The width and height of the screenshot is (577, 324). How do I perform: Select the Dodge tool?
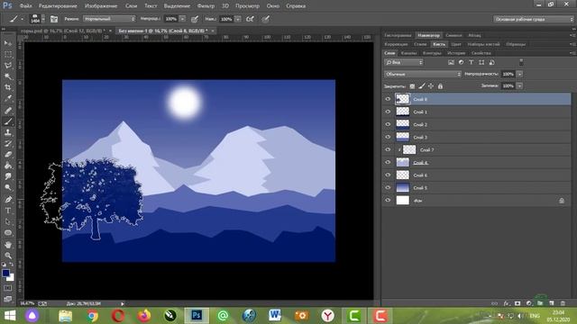(8, 188)
